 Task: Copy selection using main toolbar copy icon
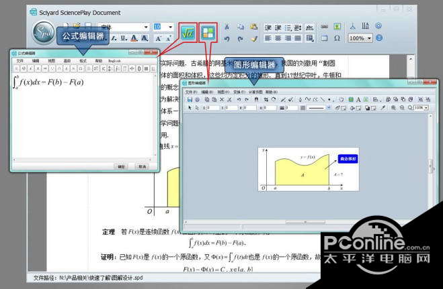coord(241,27)
